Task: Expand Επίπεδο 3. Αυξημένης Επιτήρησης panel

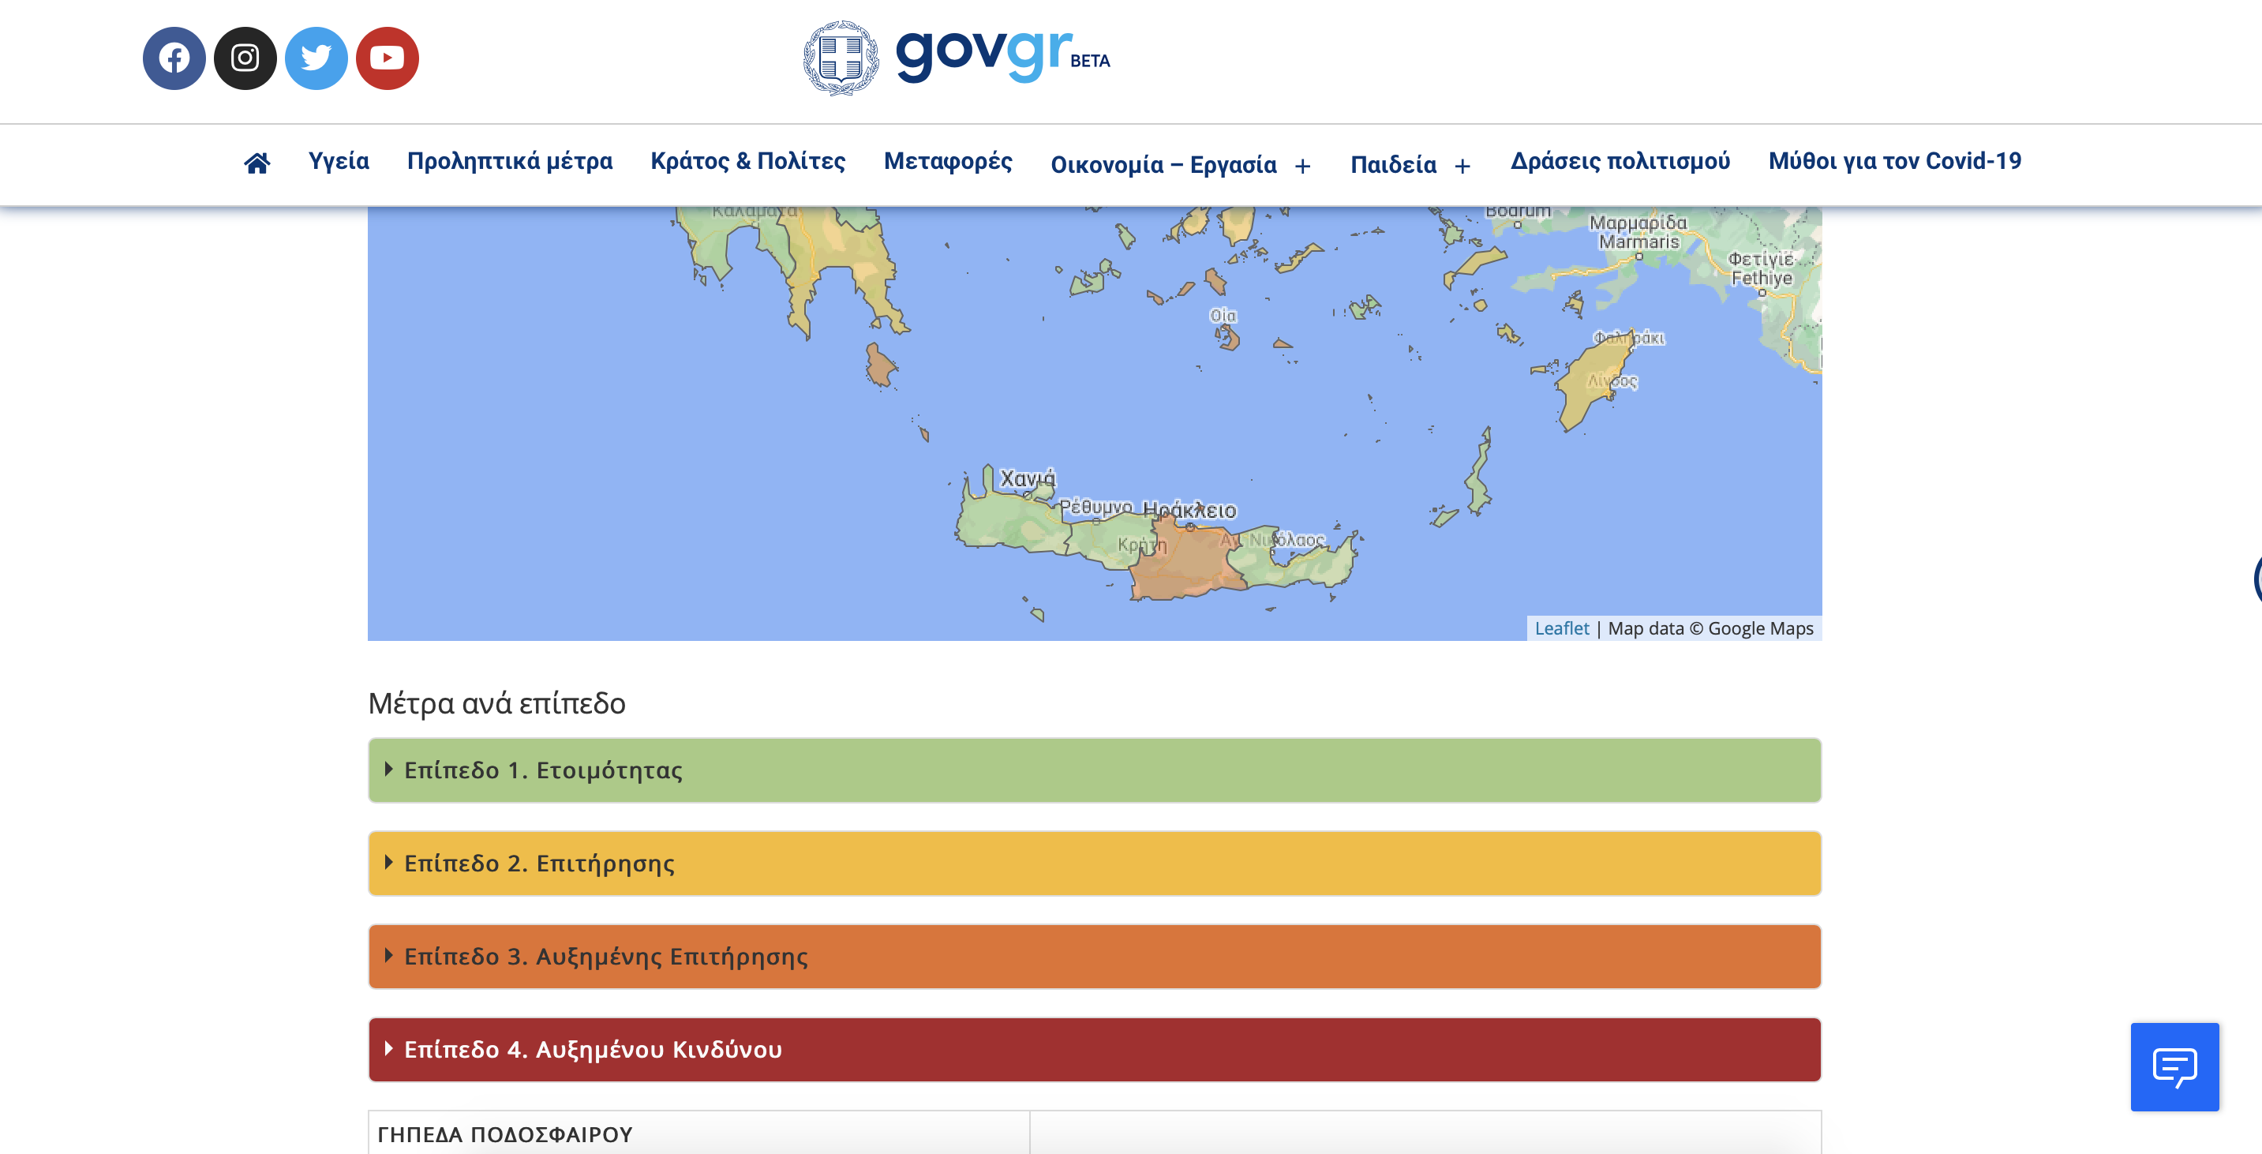Action: pos(606,957)
